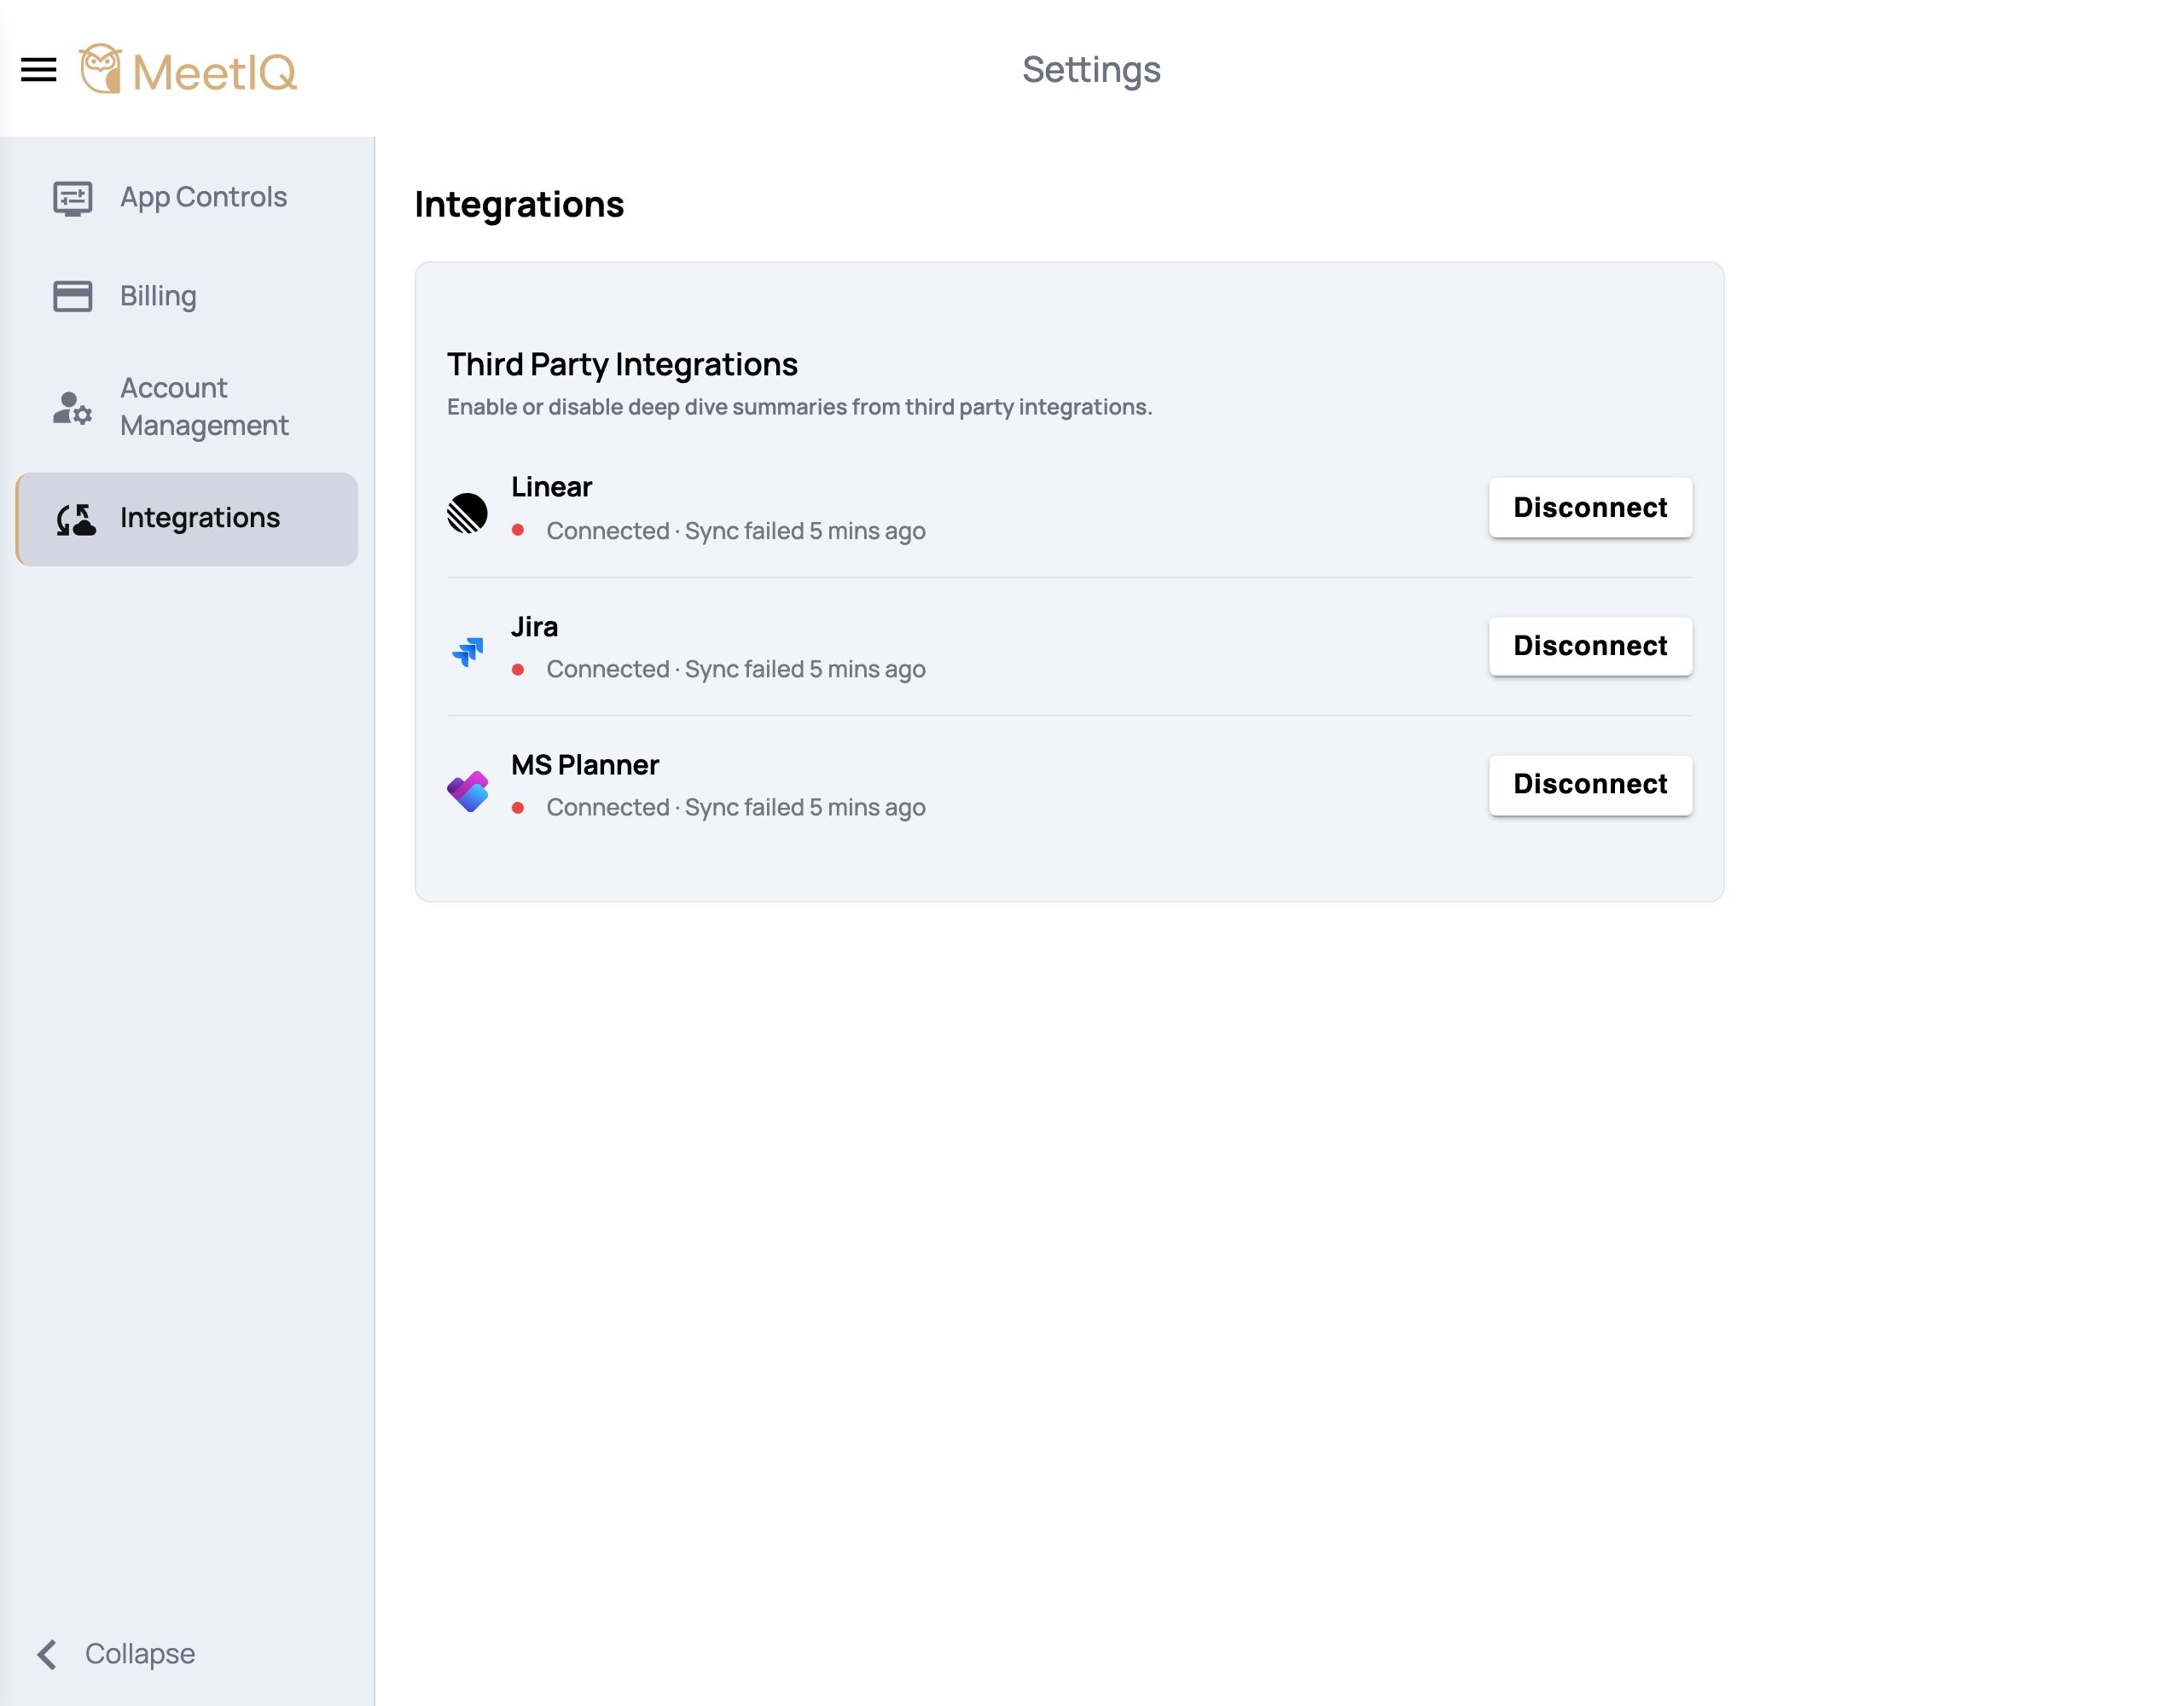Disconnect the MS Planner integration
The image size is (2184, 1706).
[x=1590, y=784]
